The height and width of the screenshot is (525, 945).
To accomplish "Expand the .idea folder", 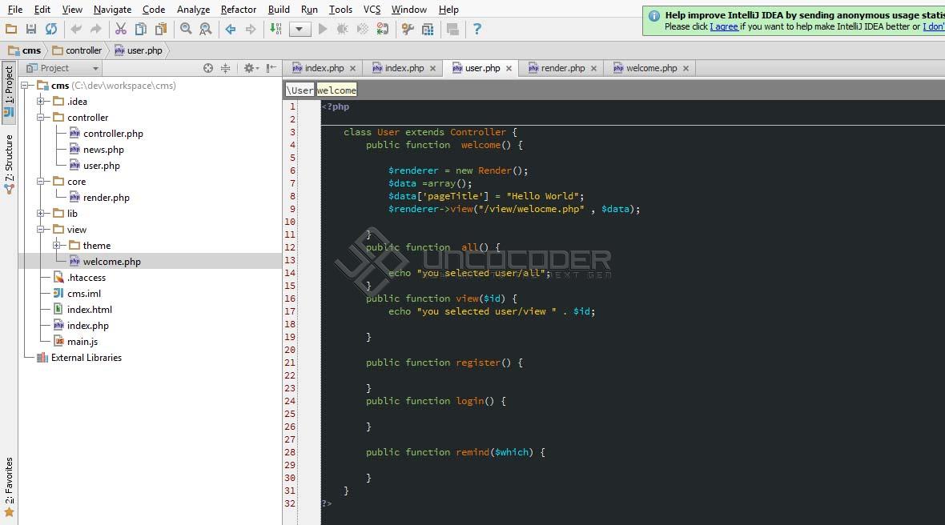I will (x=41, y=101).
